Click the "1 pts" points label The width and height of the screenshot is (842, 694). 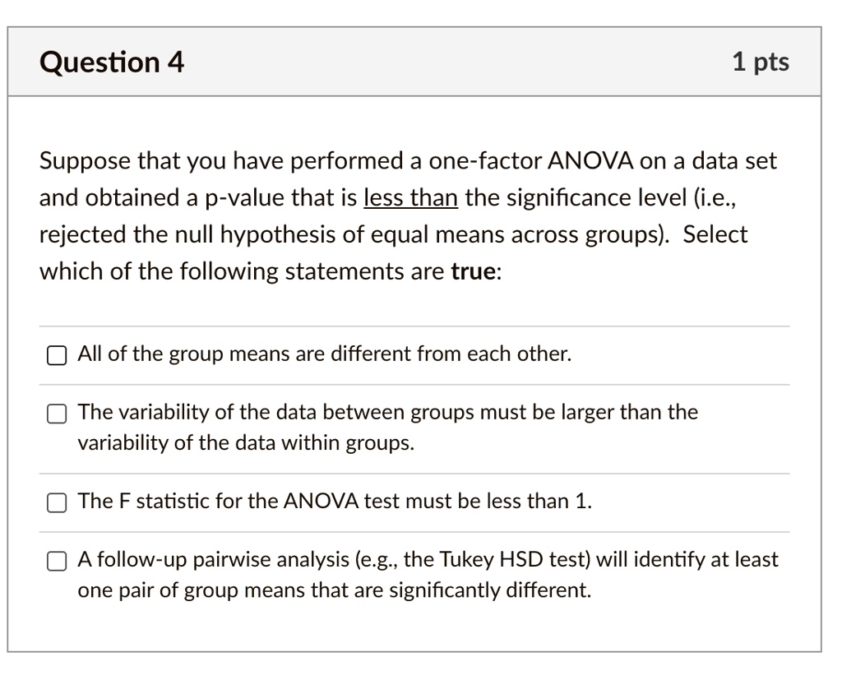tap(760, 62)
